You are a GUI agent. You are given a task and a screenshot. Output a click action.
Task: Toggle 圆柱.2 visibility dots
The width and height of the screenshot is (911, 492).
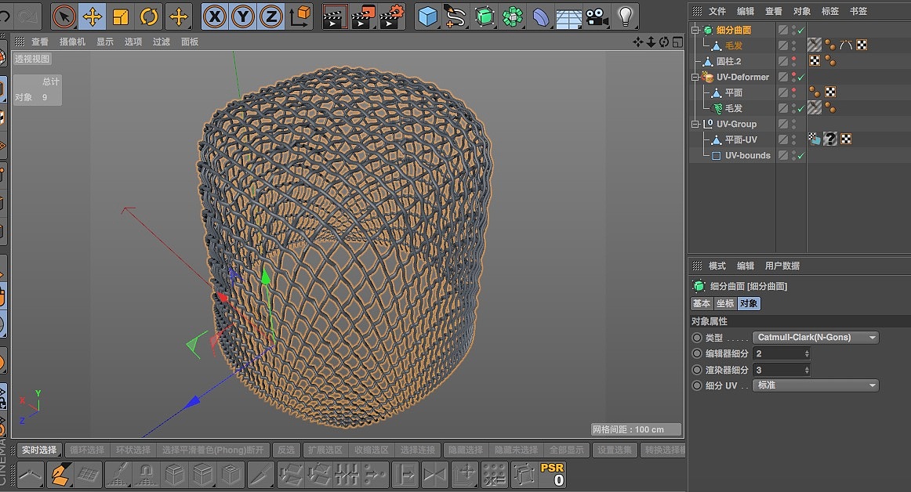793,61
